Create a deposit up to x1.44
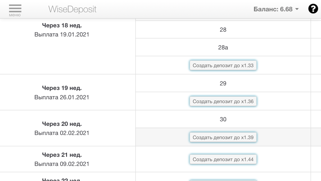This screenshot has width=321, height=181. [223, 159]
